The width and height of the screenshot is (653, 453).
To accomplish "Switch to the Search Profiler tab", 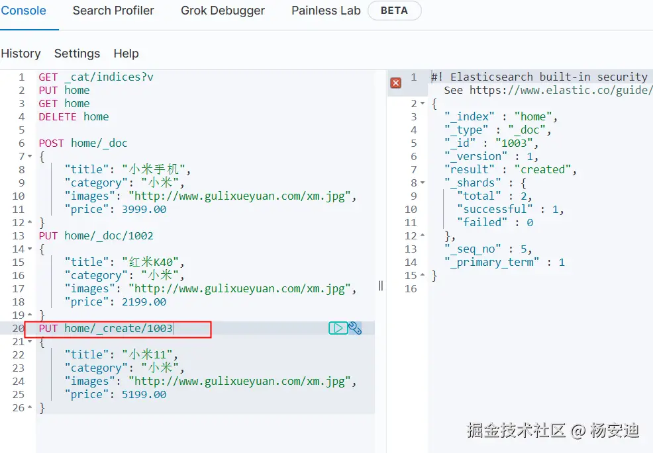I will pos(113,11).
